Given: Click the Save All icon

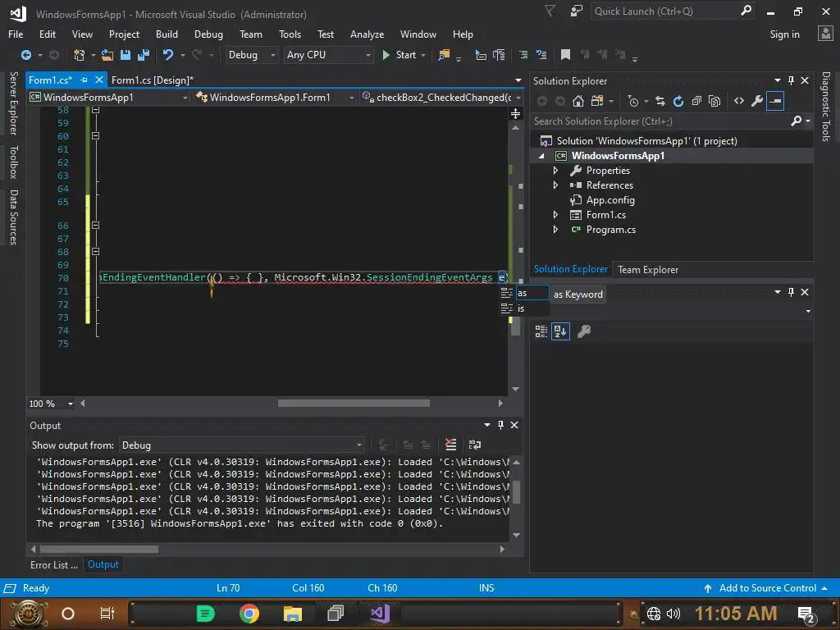Looking at the screenshot, I should (x=144, y=55).
